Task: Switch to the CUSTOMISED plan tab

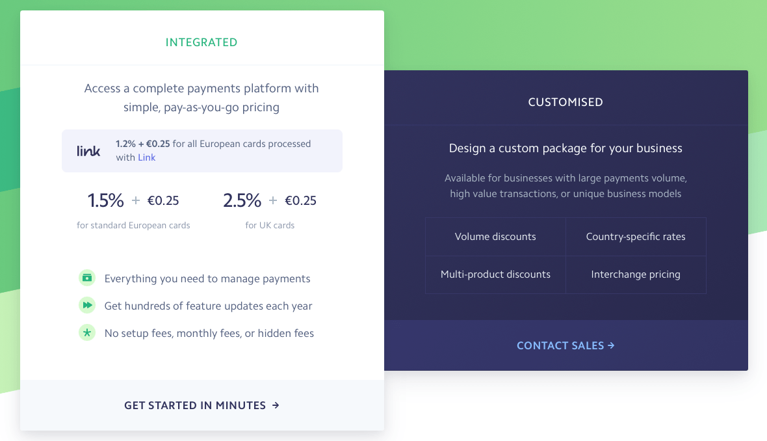Action: (x=565, y=101)
